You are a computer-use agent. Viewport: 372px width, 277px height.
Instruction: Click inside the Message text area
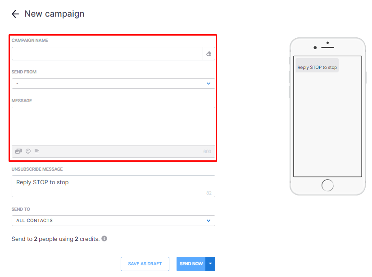tap(113, 126)
